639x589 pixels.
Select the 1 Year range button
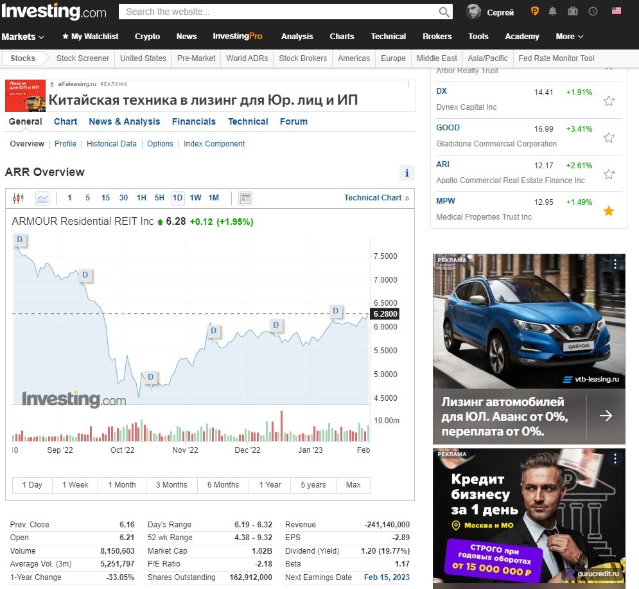(x=269, y=485)
